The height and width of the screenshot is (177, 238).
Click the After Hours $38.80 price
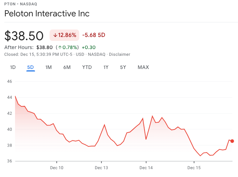(x=45, y=48)
